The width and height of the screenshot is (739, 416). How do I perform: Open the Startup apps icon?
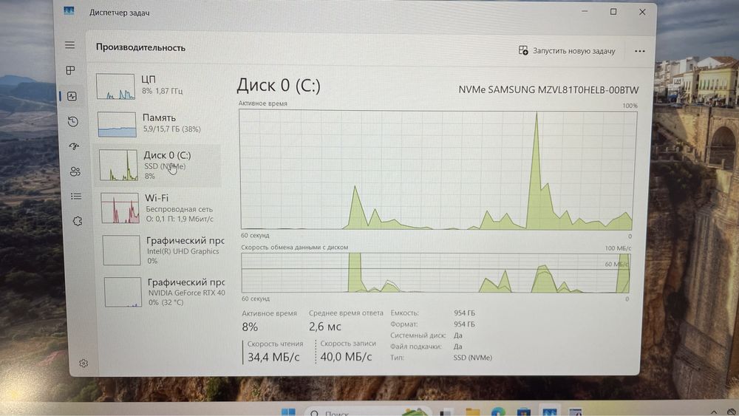(x=74, y=146)
